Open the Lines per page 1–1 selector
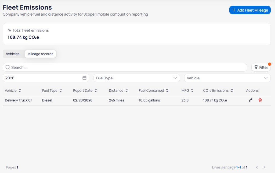This screenshot has height=173, width=275. point(239,167)
